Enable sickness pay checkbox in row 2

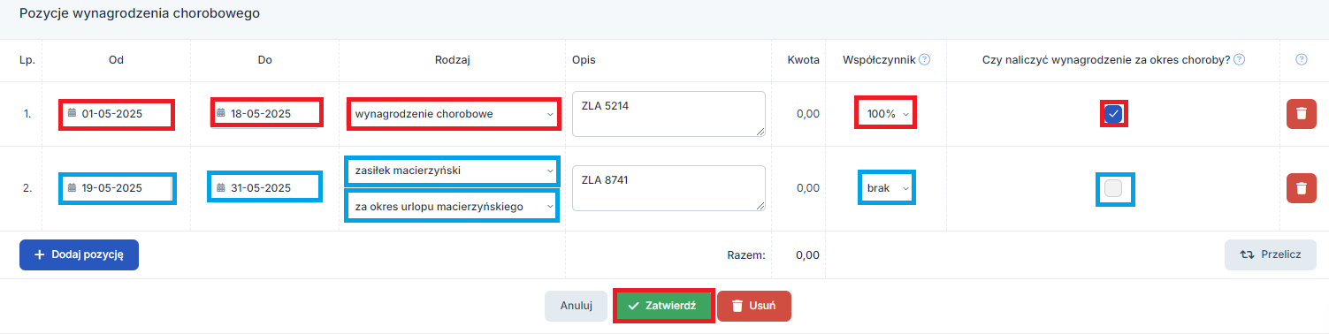point(1113,188)
